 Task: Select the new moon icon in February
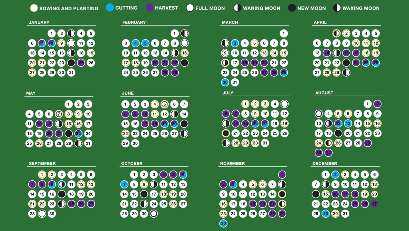point(184,63)
